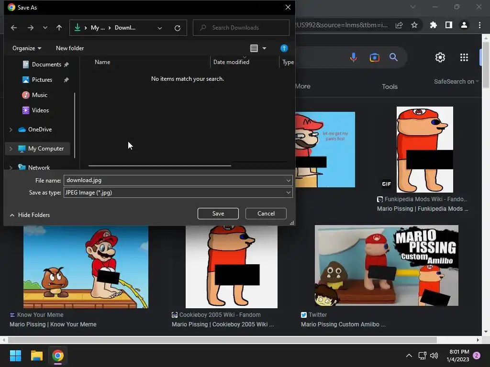The image size is (490, 367).
Task: Open view options dropdown arrow
Action: click(x=264, y=48)
